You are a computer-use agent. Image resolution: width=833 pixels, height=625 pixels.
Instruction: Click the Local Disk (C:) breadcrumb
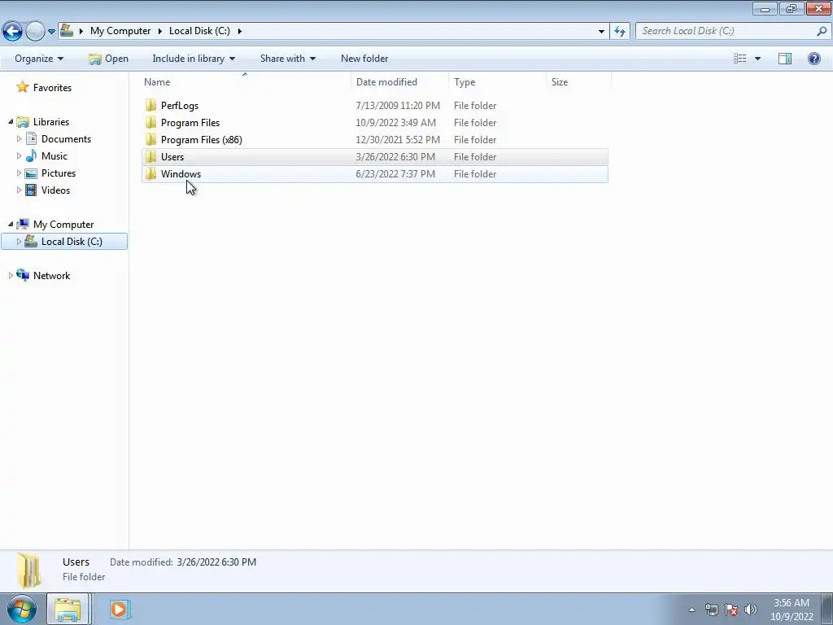click(x=199, y=31)
